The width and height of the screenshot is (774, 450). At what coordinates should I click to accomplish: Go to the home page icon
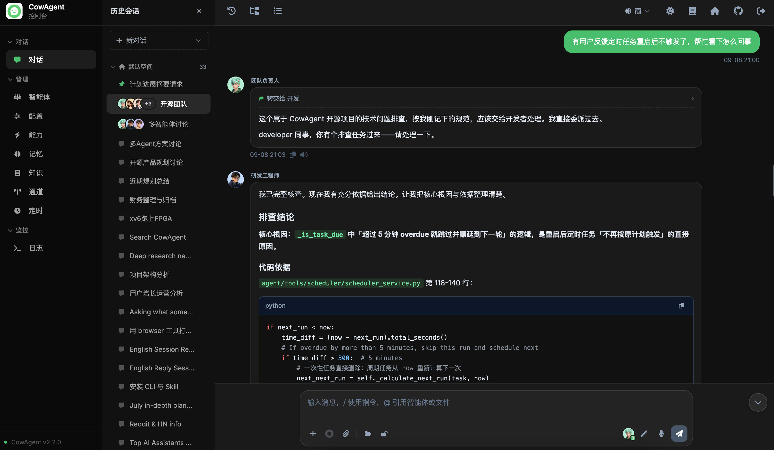715,11
